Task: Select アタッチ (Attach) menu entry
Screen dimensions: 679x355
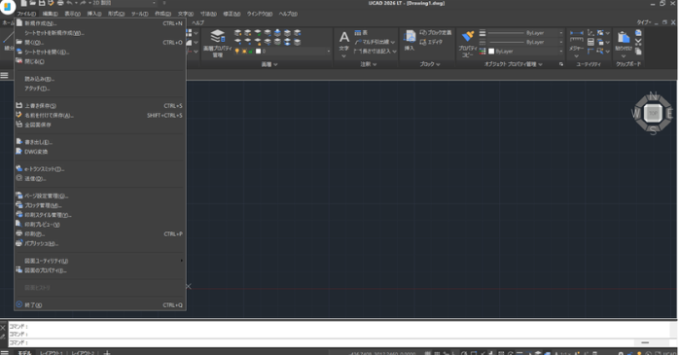Action: pos(100,89)
